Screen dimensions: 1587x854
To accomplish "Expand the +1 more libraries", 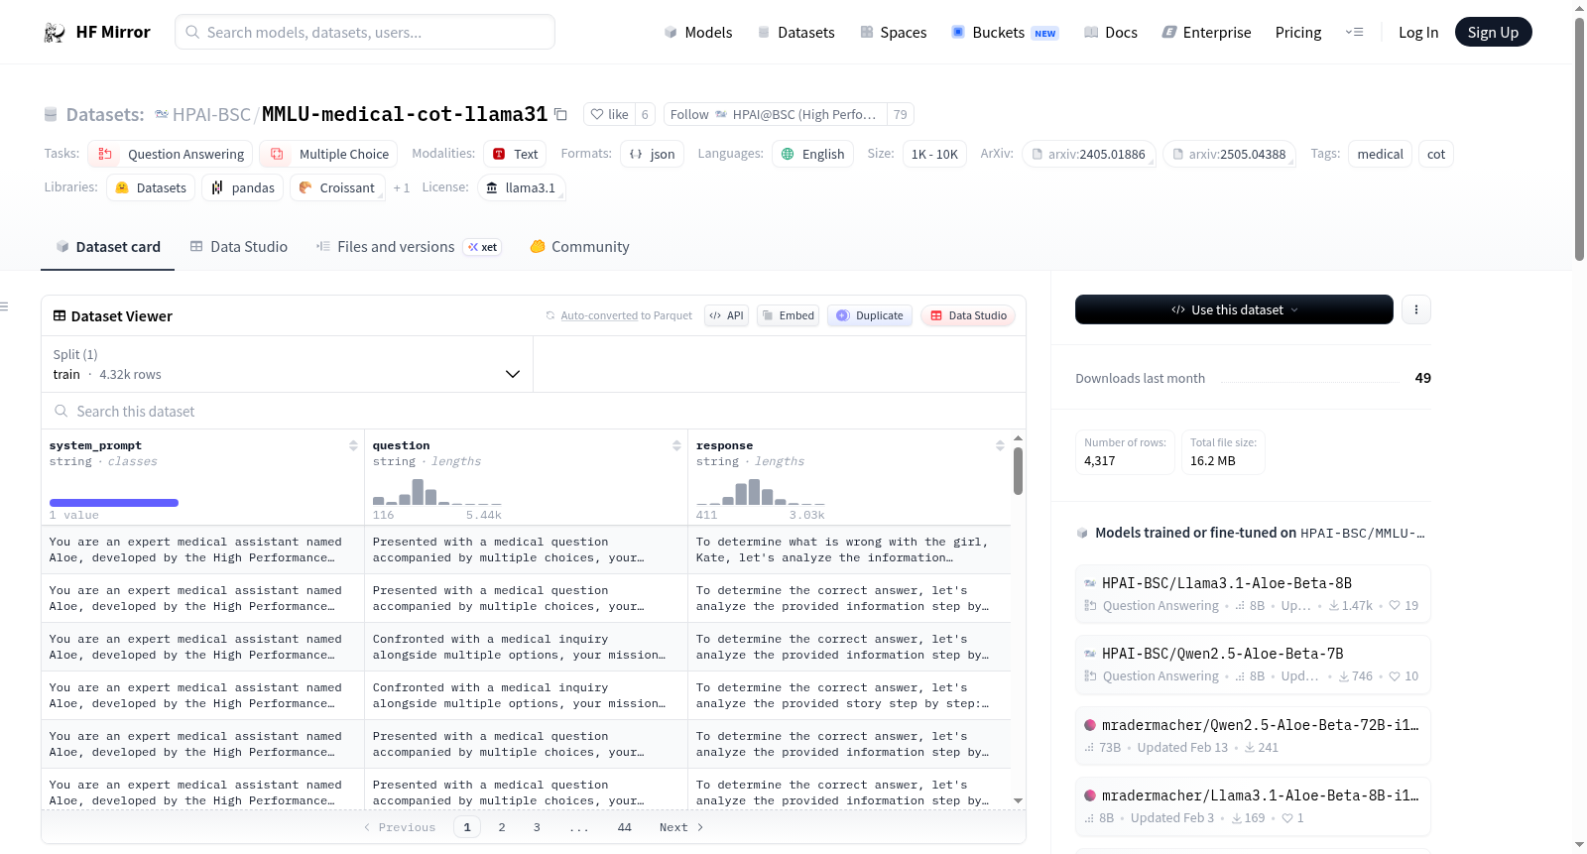I will 402,187.
